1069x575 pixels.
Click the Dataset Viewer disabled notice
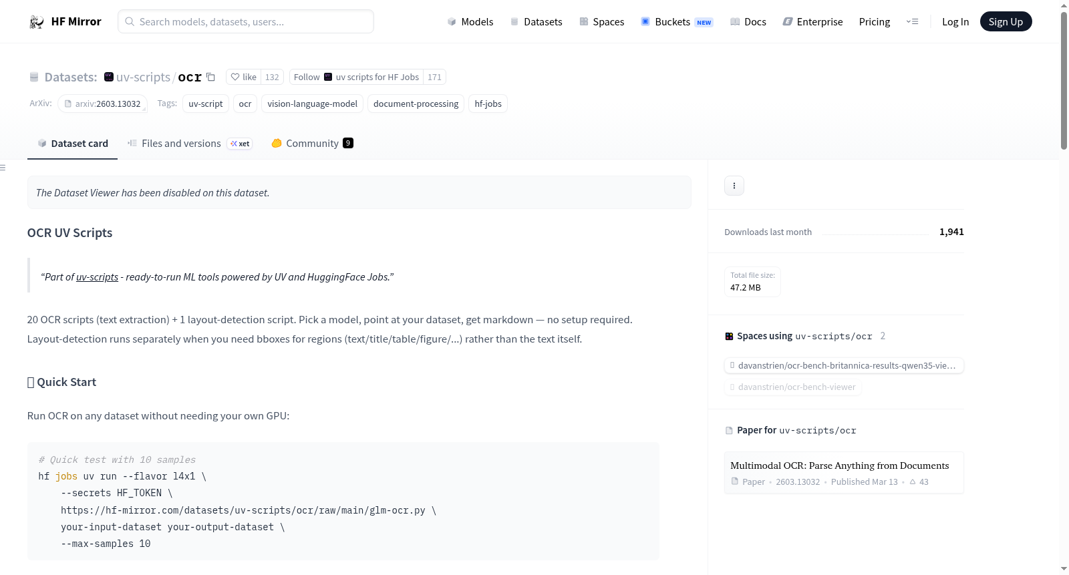pyautogui.click(x=359, y=192)
